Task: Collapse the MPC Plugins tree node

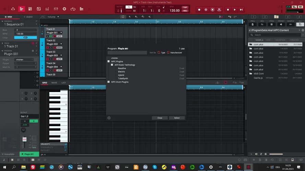Action: pyautogui.click(x=108, y=62)
